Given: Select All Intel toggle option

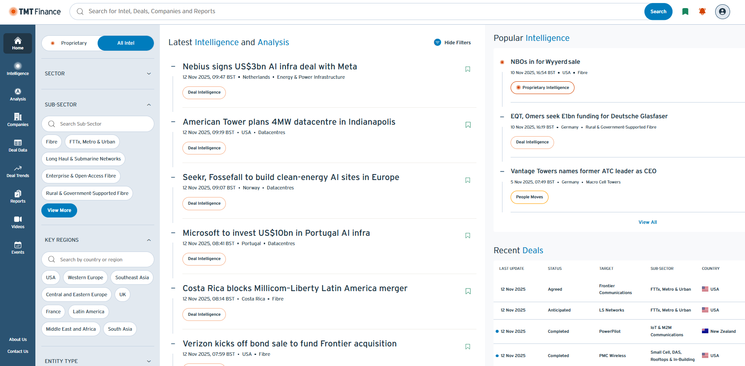Looking at the screenshot, I should 126,43.
